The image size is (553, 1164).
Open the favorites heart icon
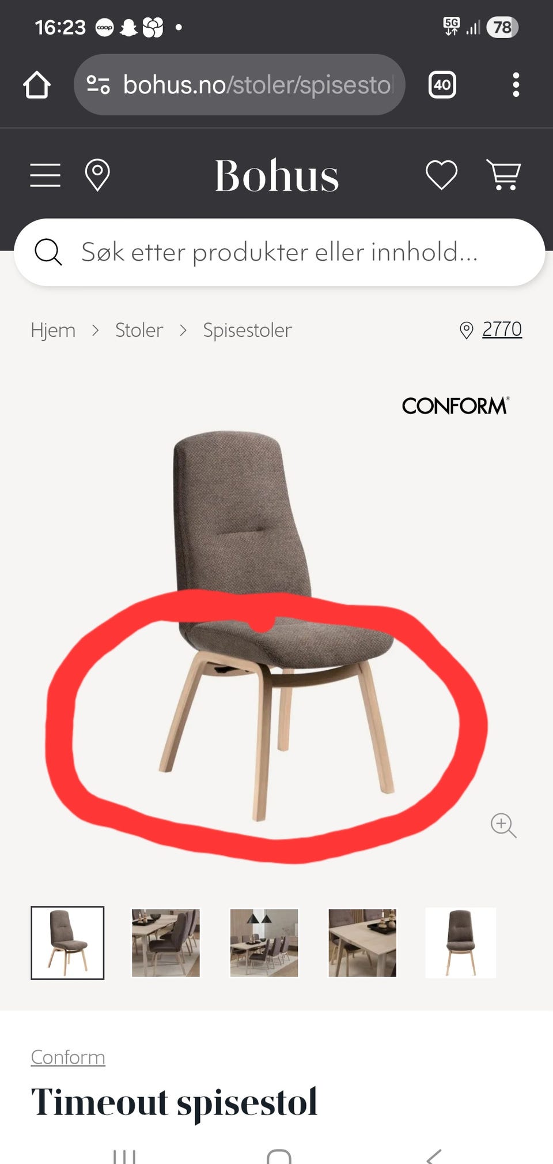[441, 175]
